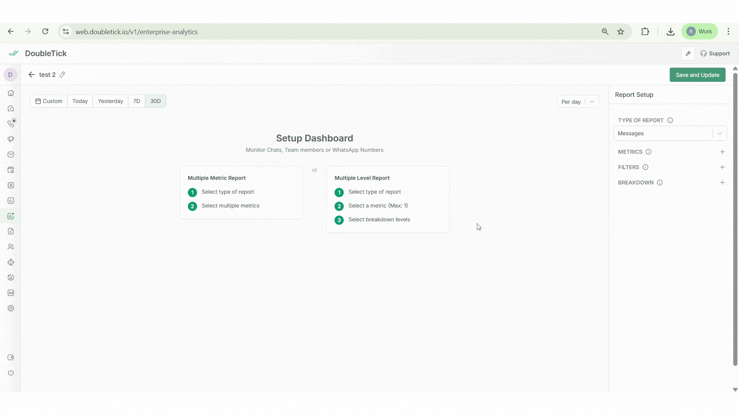Click the power logout icon
The image size is (739, 415).
tap(11, 373)
